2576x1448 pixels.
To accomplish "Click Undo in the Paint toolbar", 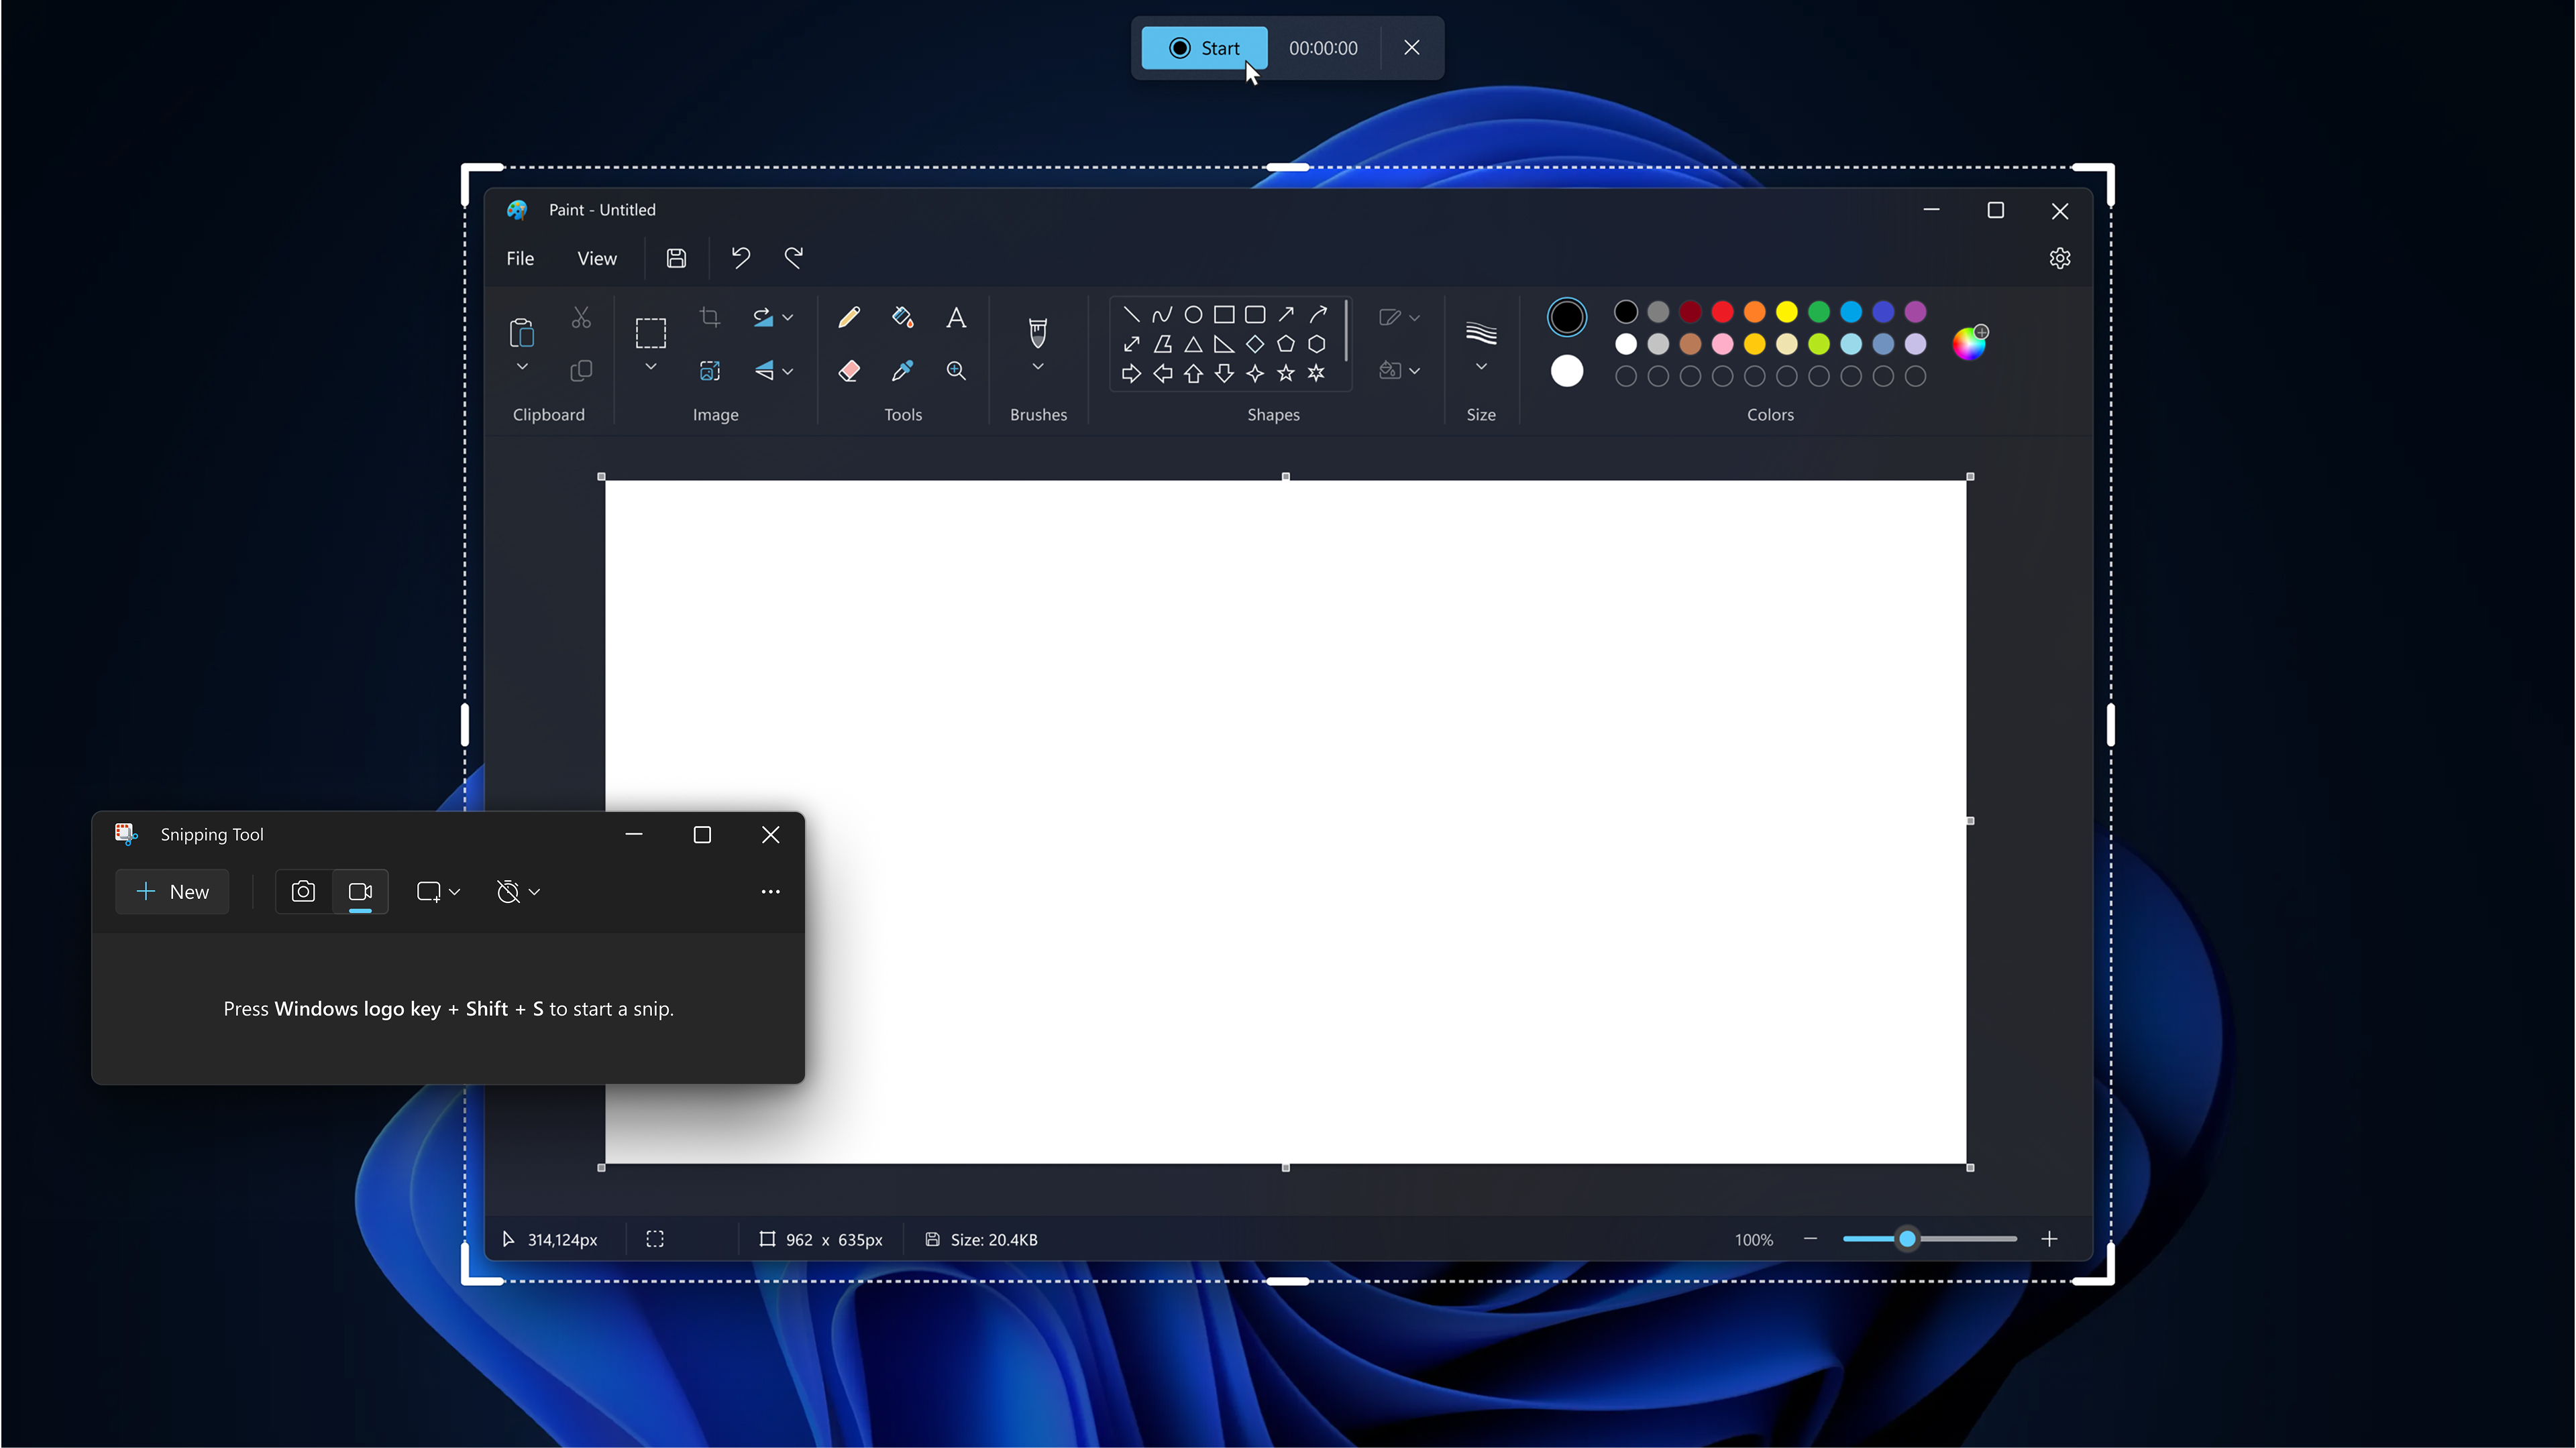I will pos(740,258).
